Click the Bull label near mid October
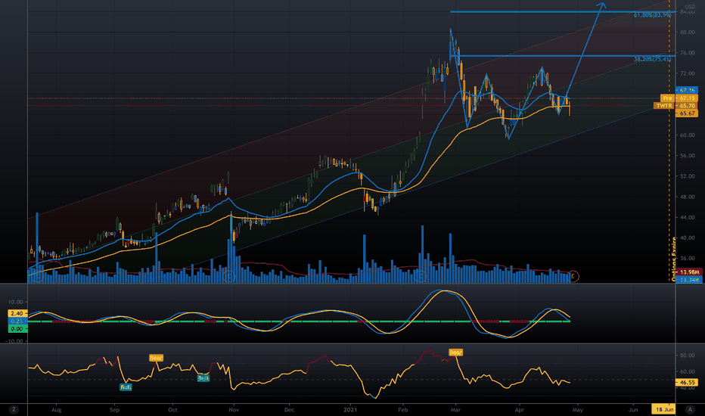Image resolution: width=705 pixels, height=416 pixels. (203, 378)
